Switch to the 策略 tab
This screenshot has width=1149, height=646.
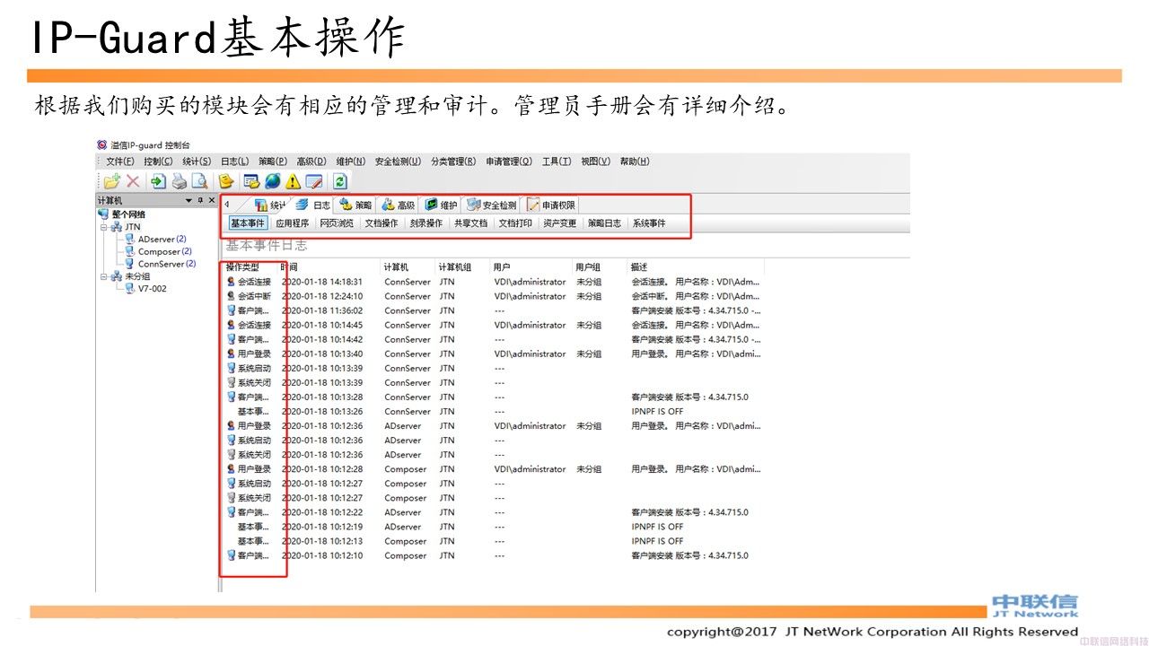pos(355,205)
